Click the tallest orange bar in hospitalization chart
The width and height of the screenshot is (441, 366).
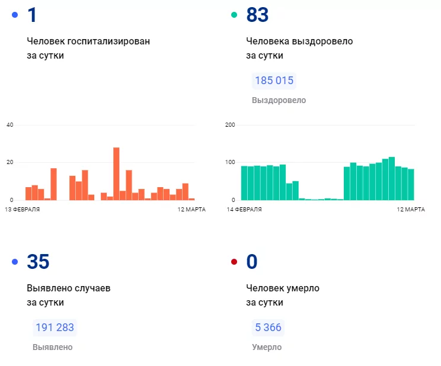(x=116, y=174)
